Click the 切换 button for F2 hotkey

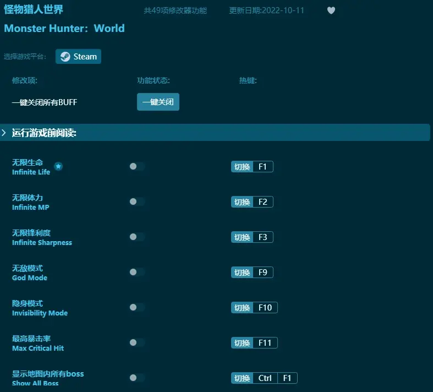coord(242,202)
